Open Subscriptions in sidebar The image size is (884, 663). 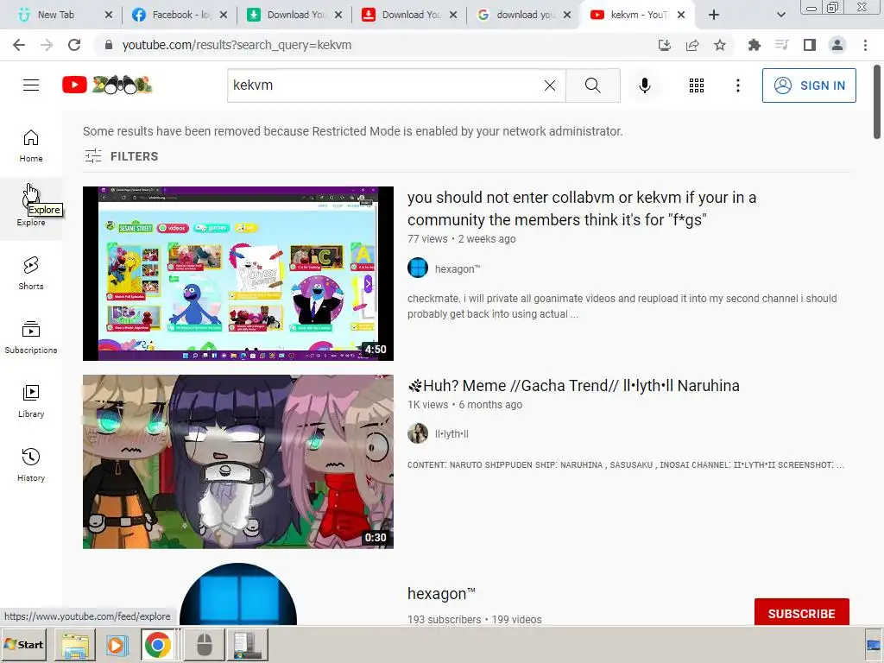pyautogui.click(x=31, y=338)
